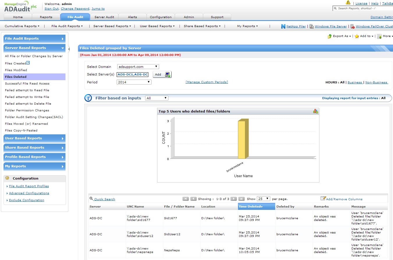Open Manage Custom Periods link
The image size is (393, 260).
pyautogui.click(x=207, y=82)
